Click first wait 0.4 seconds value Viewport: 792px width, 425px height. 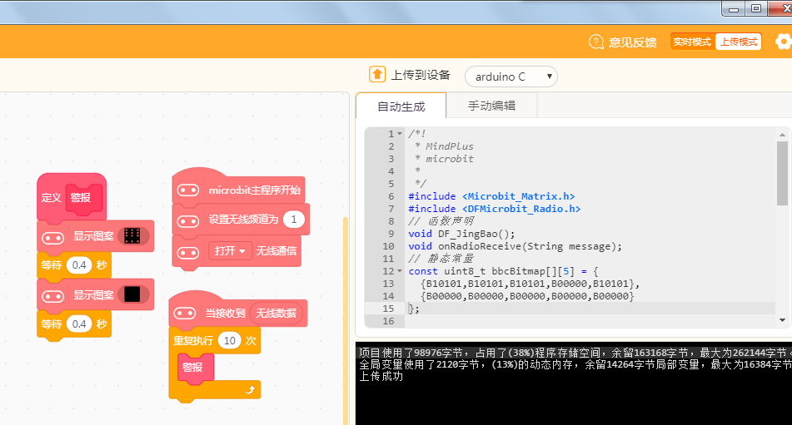click(x=79, y=265)
